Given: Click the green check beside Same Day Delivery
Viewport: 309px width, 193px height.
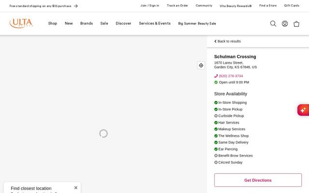Looking at the screenshot, I should 216,142.
